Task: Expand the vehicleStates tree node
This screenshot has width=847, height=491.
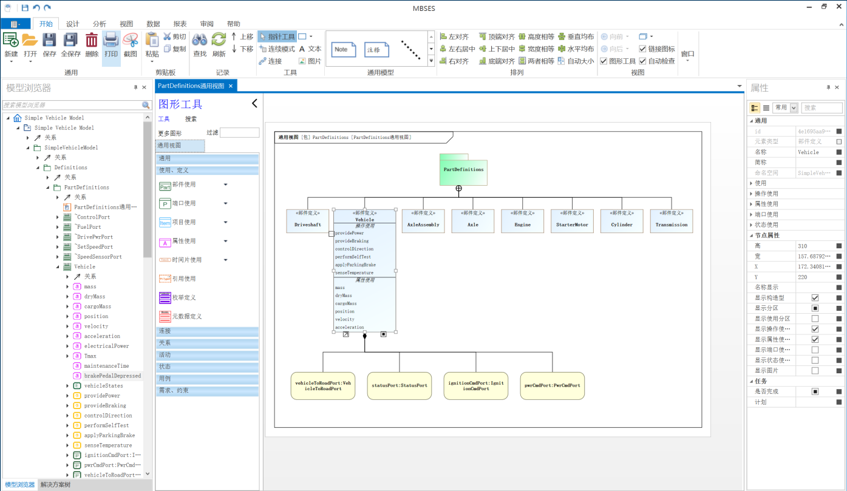Action: [67, 386]
